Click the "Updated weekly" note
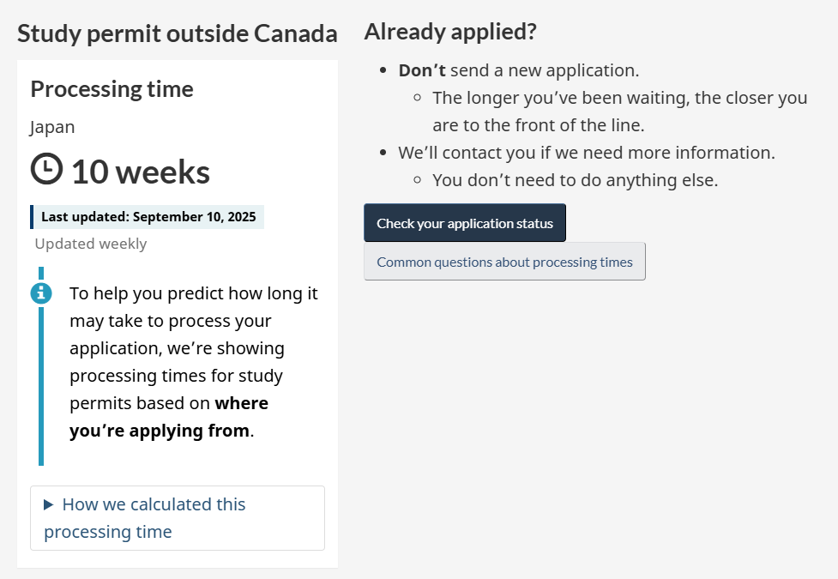This screenshot has height=579, width=838. 91,244
